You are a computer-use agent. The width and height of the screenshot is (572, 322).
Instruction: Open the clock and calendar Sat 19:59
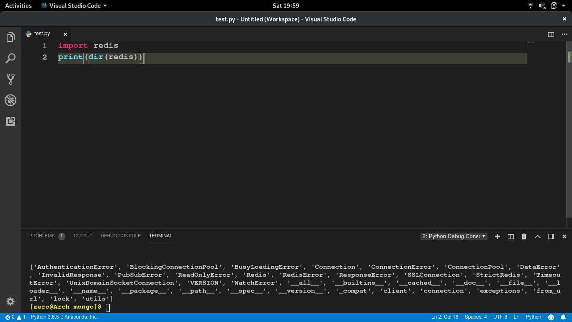point(286,6)
